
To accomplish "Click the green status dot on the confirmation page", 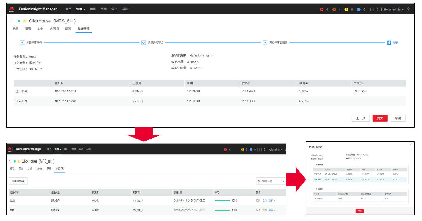I will tap(19, 21).
